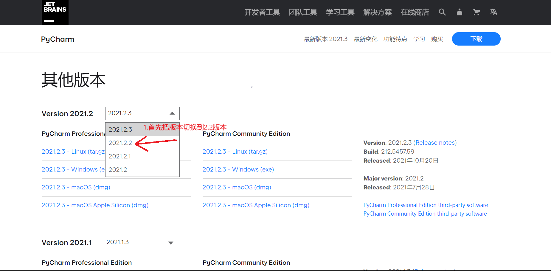
Task: Download Professional 2021.2.3 macOS Apple Silicon
Action: [x=95, y=205]
